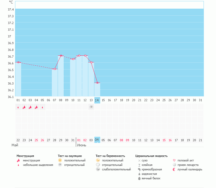216x188 pixels.
Task: Click the temperature point at 36.3 on day 14
Action: click(x=97, y=83)
